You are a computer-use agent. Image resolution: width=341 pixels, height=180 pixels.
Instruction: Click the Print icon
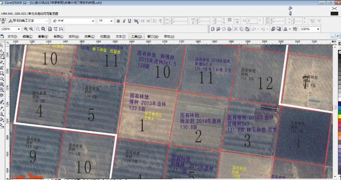[x=229, y=29]
